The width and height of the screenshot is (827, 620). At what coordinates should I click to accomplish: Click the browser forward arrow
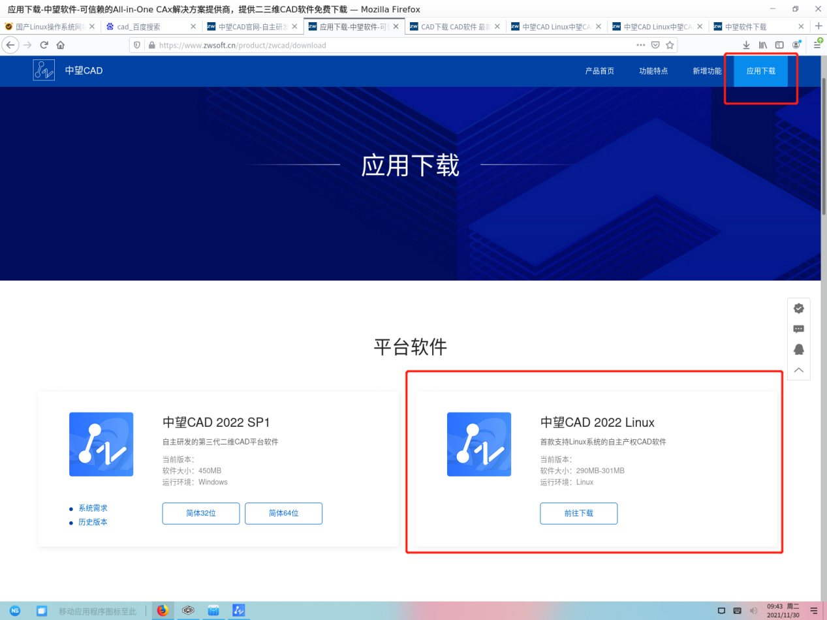pos(27,45)
